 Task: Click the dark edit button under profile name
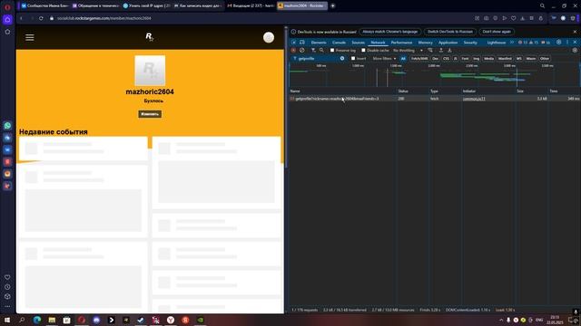tap(150, 114)
